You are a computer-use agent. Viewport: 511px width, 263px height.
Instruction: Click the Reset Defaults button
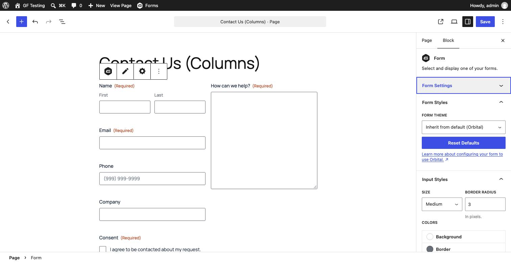(x=464, y=143)
